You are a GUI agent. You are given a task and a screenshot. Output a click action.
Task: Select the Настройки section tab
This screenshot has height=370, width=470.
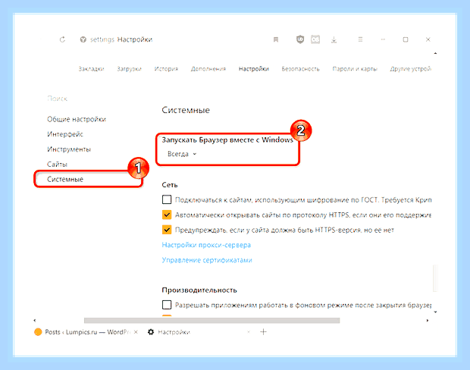254,69
